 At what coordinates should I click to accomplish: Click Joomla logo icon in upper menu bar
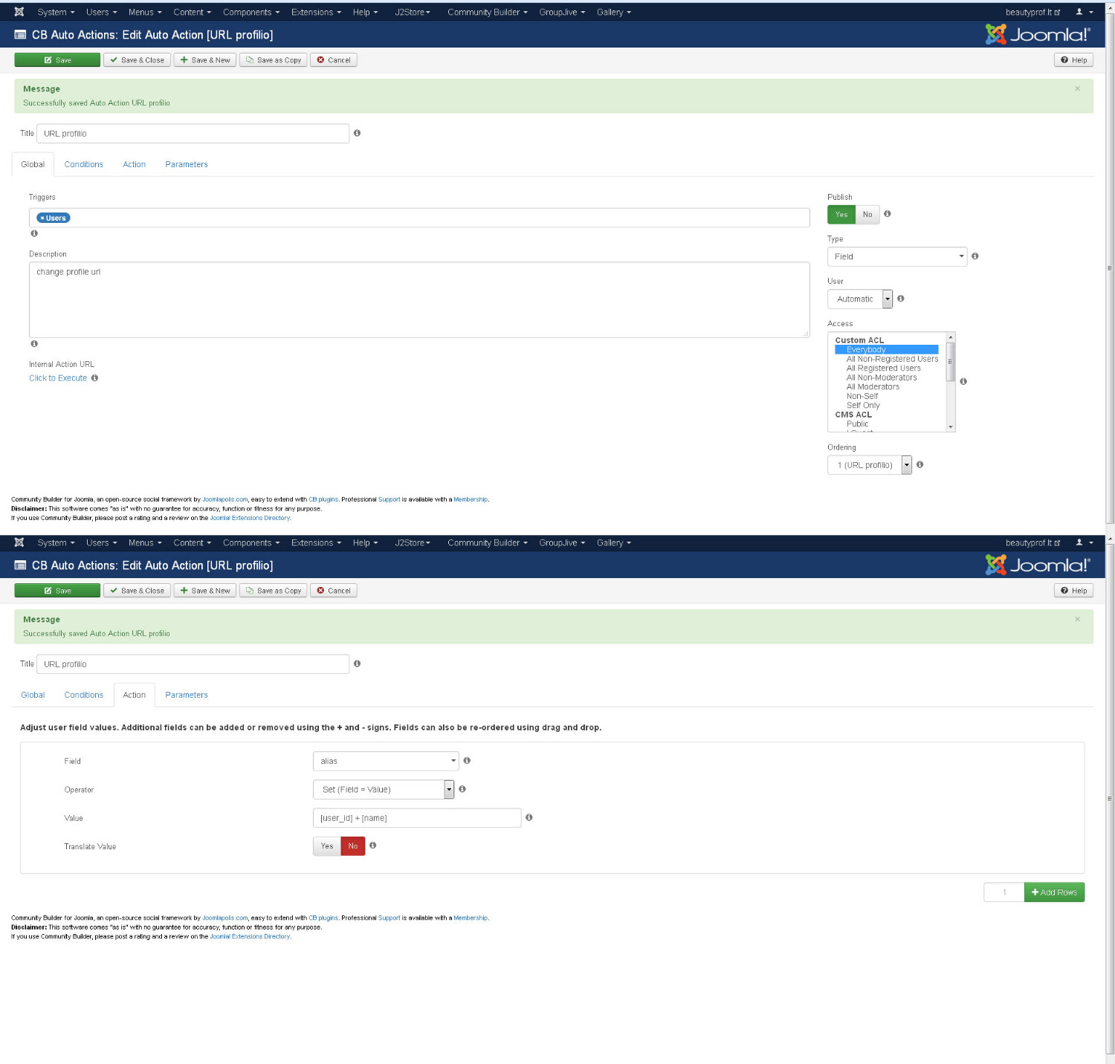[19, 12]
